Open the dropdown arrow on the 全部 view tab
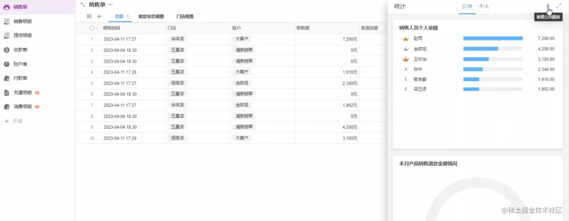Image resolution: width=569 pixels, height=221 pixels. pyautogui.click(x=128, y=16)
